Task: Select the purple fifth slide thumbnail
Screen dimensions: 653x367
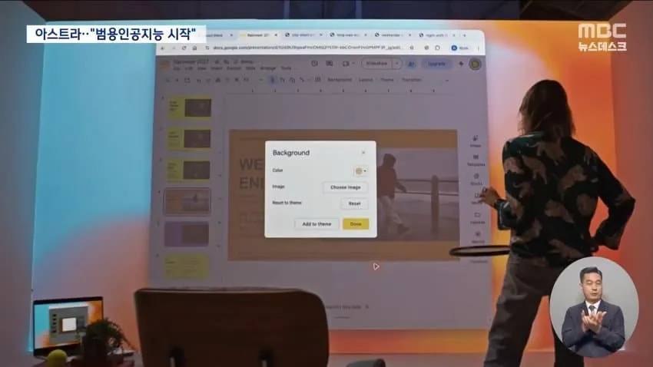Action: point(187,233)
